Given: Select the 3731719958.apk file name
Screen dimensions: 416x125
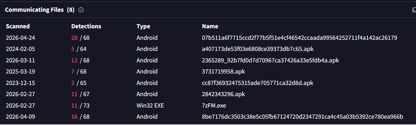Looking at the screenshot, I should 223,71.
